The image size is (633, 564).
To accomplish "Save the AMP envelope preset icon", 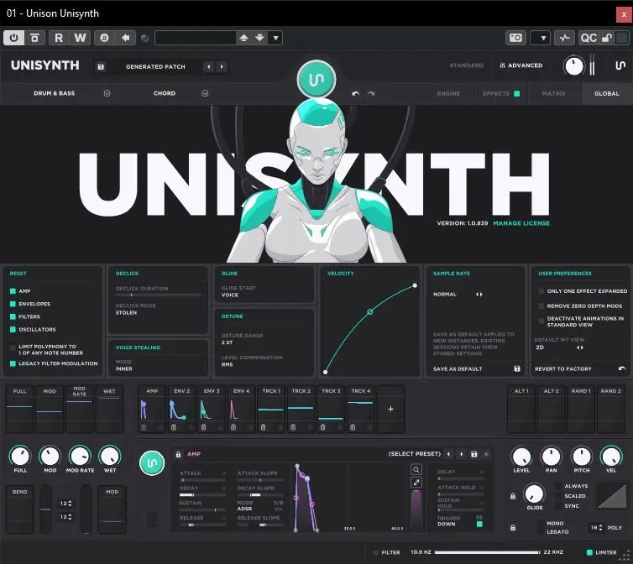I will coord(474,454).
